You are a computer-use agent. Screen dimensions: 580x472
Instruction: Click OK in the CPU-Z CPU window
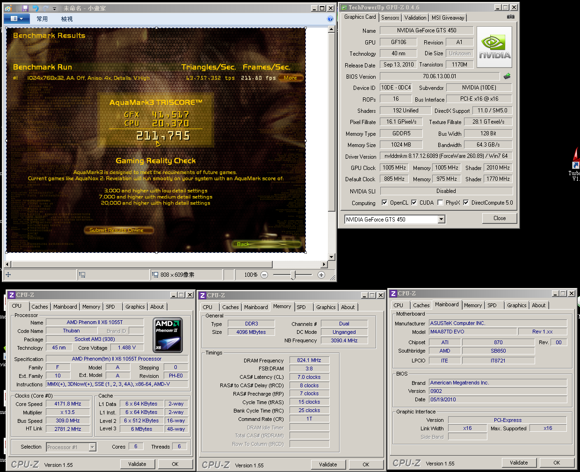[175, 464]
